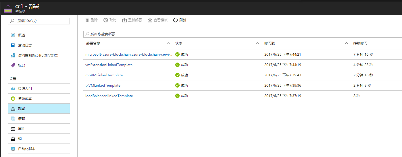
Task: Open the loadBalancerLinkedTemplate deployment link
Action: point(109,96)
